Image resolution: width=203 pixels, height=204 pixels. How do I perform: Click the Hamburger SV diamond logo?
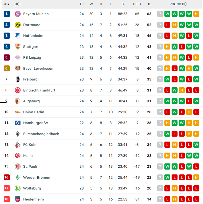click(18, 123)
